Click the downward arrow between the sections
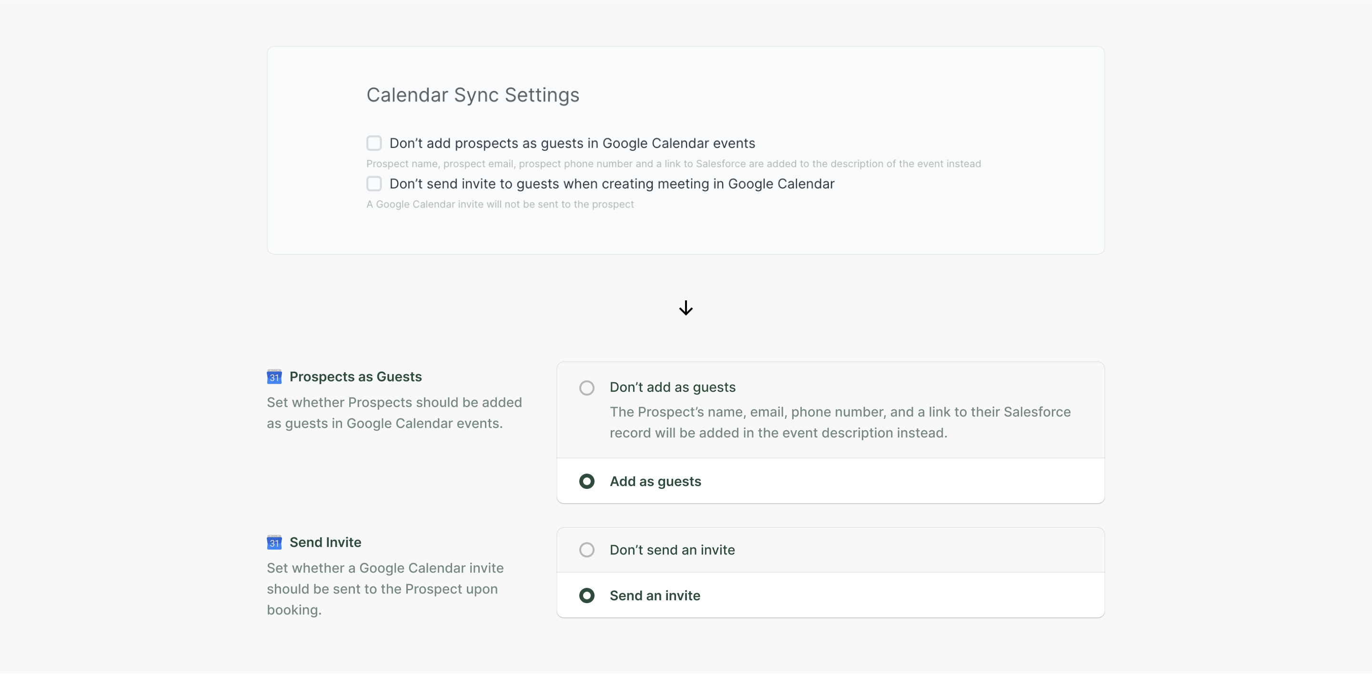The height and width of the screenshot is (674, 1372). (x=686, y=307)
